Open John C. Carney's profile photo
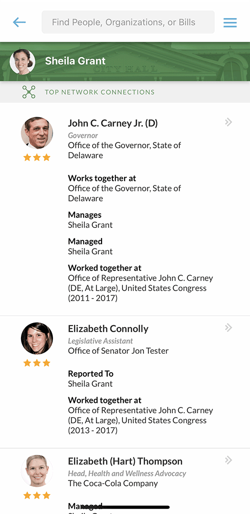Image resolution: width=250 pixels, height=514 pixels. [x=37, y=133]
